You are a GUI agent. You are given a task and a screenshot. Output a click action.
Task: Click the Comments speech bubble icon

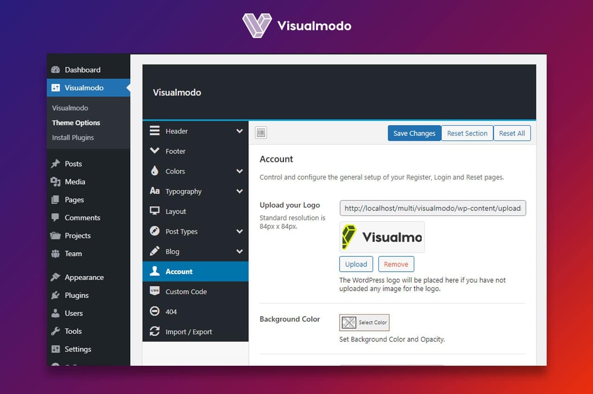[x=56, y=217]
